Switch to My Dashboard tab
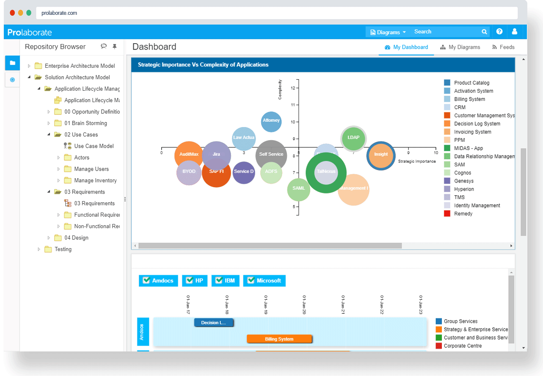This screenshot has height=376, width=543. [406, 47]
